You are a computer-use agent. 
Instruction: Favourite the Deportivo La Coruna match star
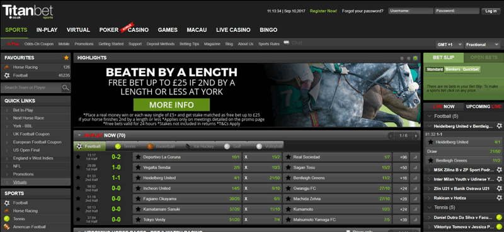(x=77, y=157)
